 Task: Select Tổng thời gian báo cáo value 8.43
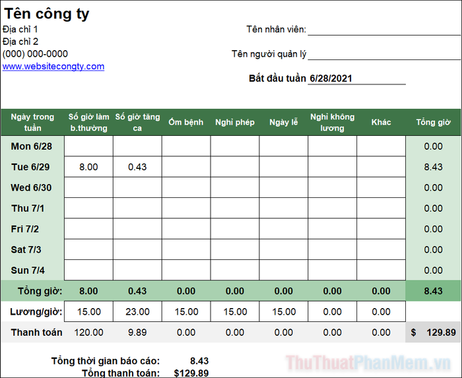pos(199,361)
